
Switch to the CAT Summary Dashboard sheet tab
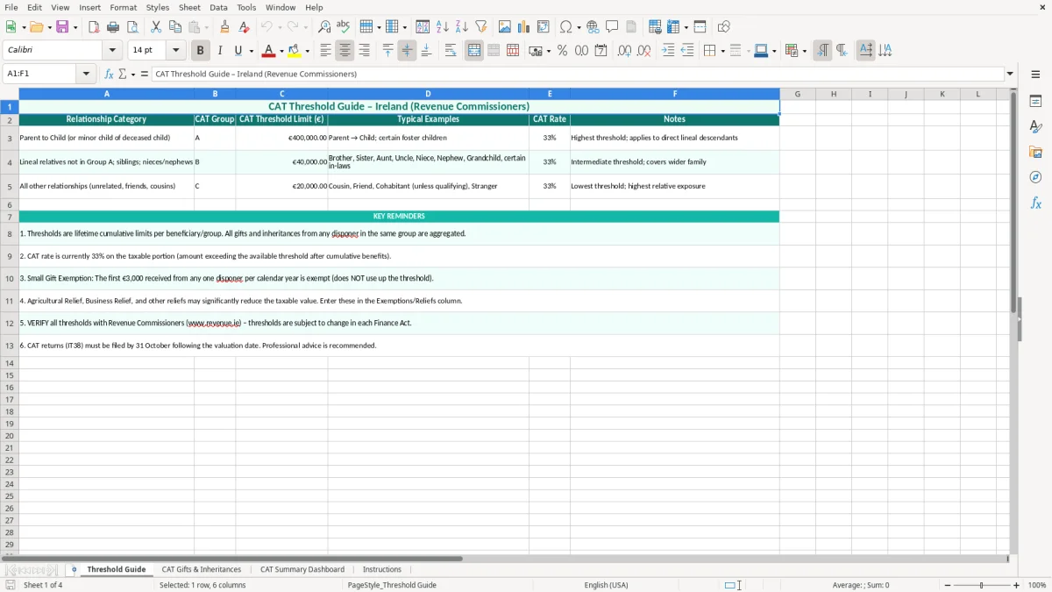[302, 569]
